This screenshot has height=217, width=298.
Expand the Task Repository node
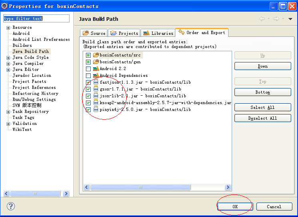(8, 112)
